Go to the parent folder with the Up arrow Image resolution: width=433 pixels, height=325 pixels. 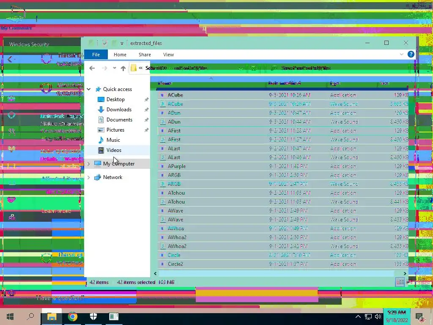(x=123, y=68)
